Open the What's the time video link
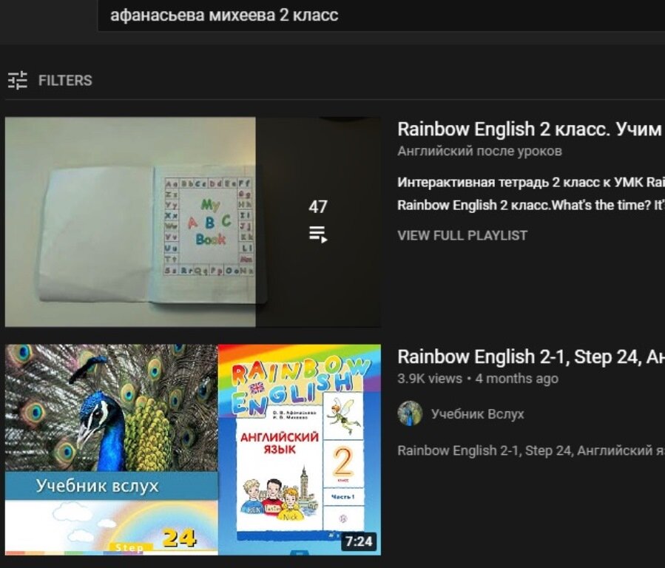Image resolution: width=665 pixels, height=568 pixels. [531, 205]
